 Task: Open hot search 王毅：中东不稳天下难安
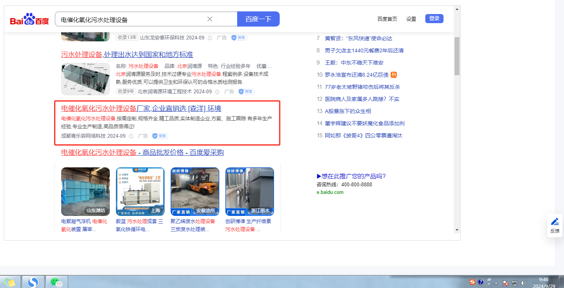[354, 63]
